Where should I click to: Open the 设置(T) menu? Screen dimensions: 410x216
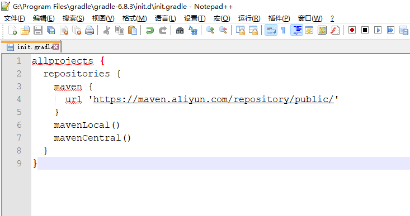[x=195, y=18]
